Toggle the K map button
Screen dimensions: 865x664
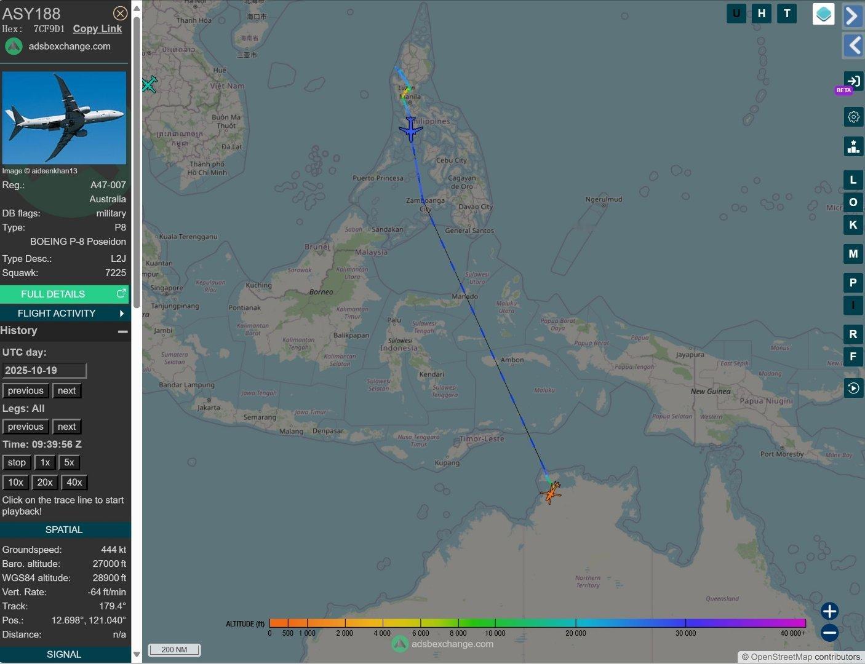pyautogui.click(x=853, y=225)
